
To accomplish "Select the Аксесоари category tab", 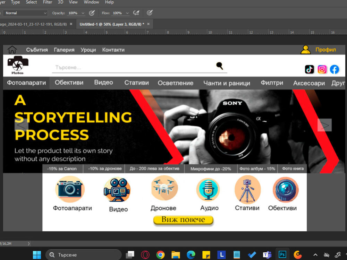I will click(309, 83).
